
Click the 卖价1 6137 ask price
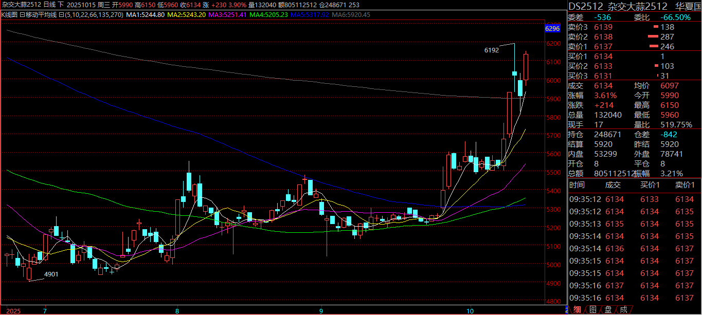(603, 47)
